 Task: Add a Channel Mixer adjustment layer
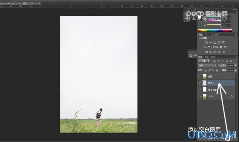click(221, 47)
